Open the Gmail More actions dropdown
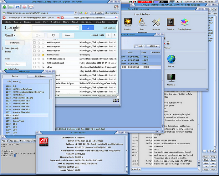Image resolution: width=219 pixels, height=176 pixels. 68,35
